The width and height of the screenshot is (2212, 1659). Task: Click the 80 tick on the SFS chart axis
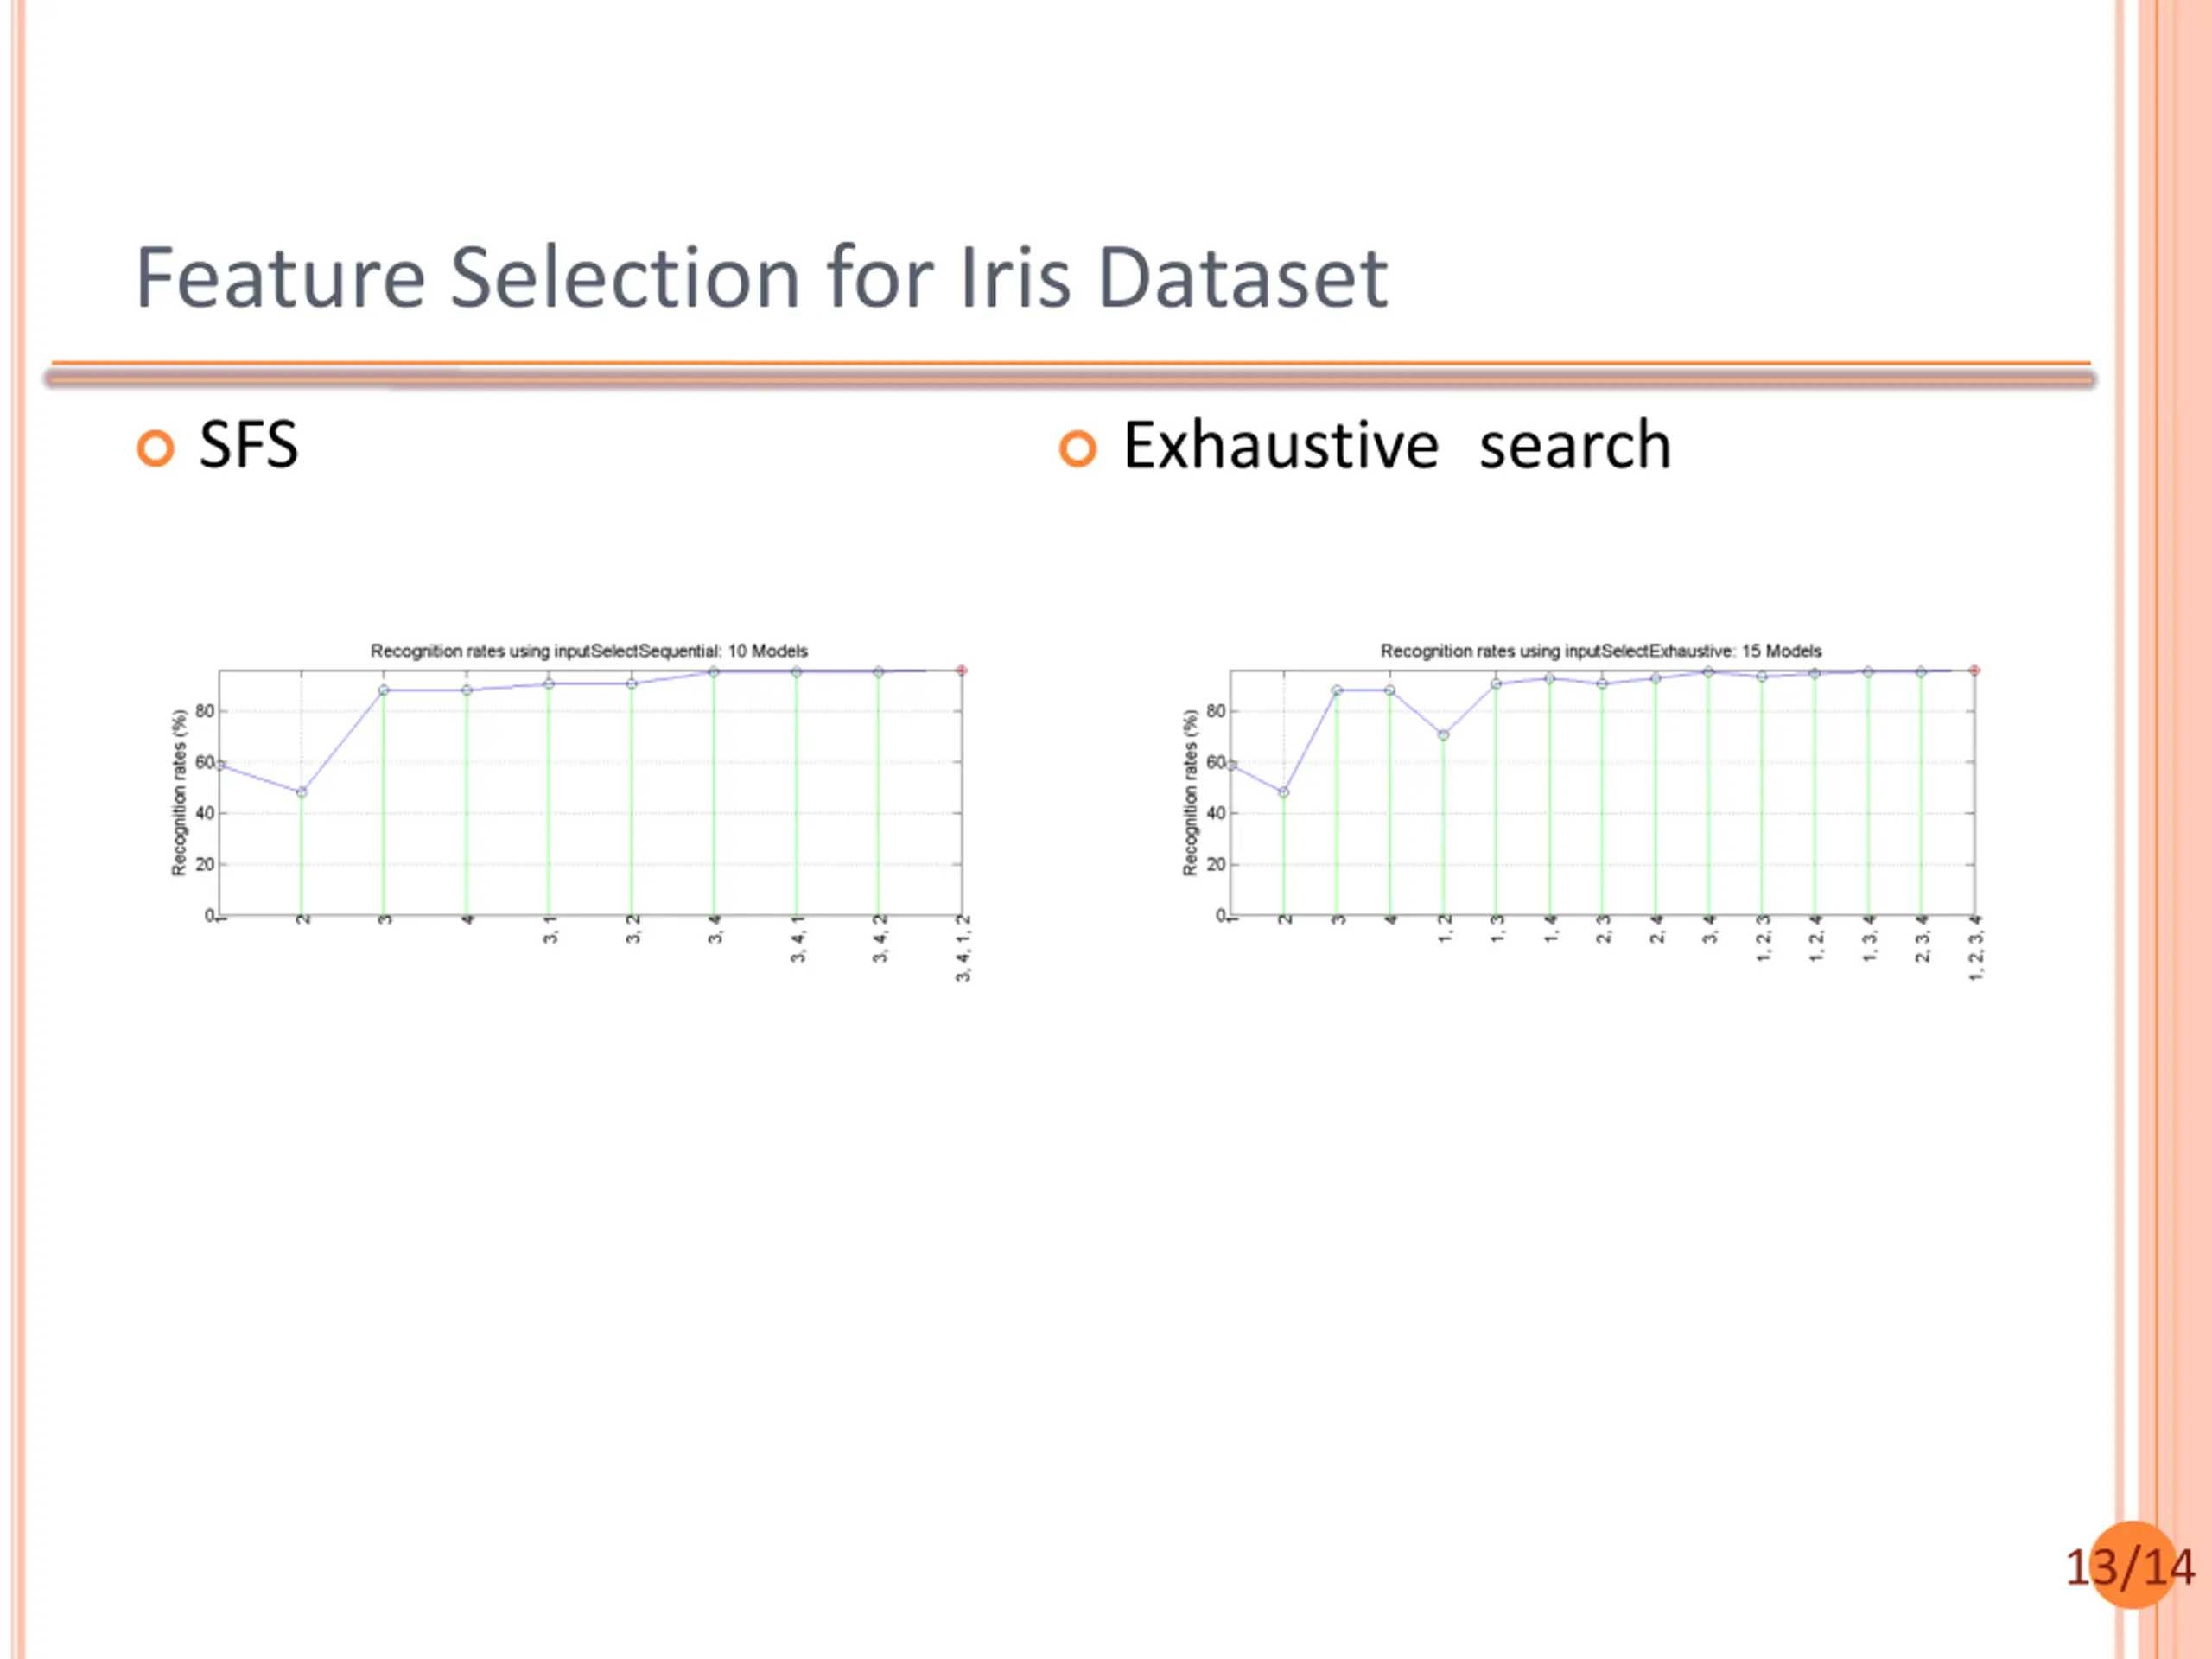(x=205, y=711)
